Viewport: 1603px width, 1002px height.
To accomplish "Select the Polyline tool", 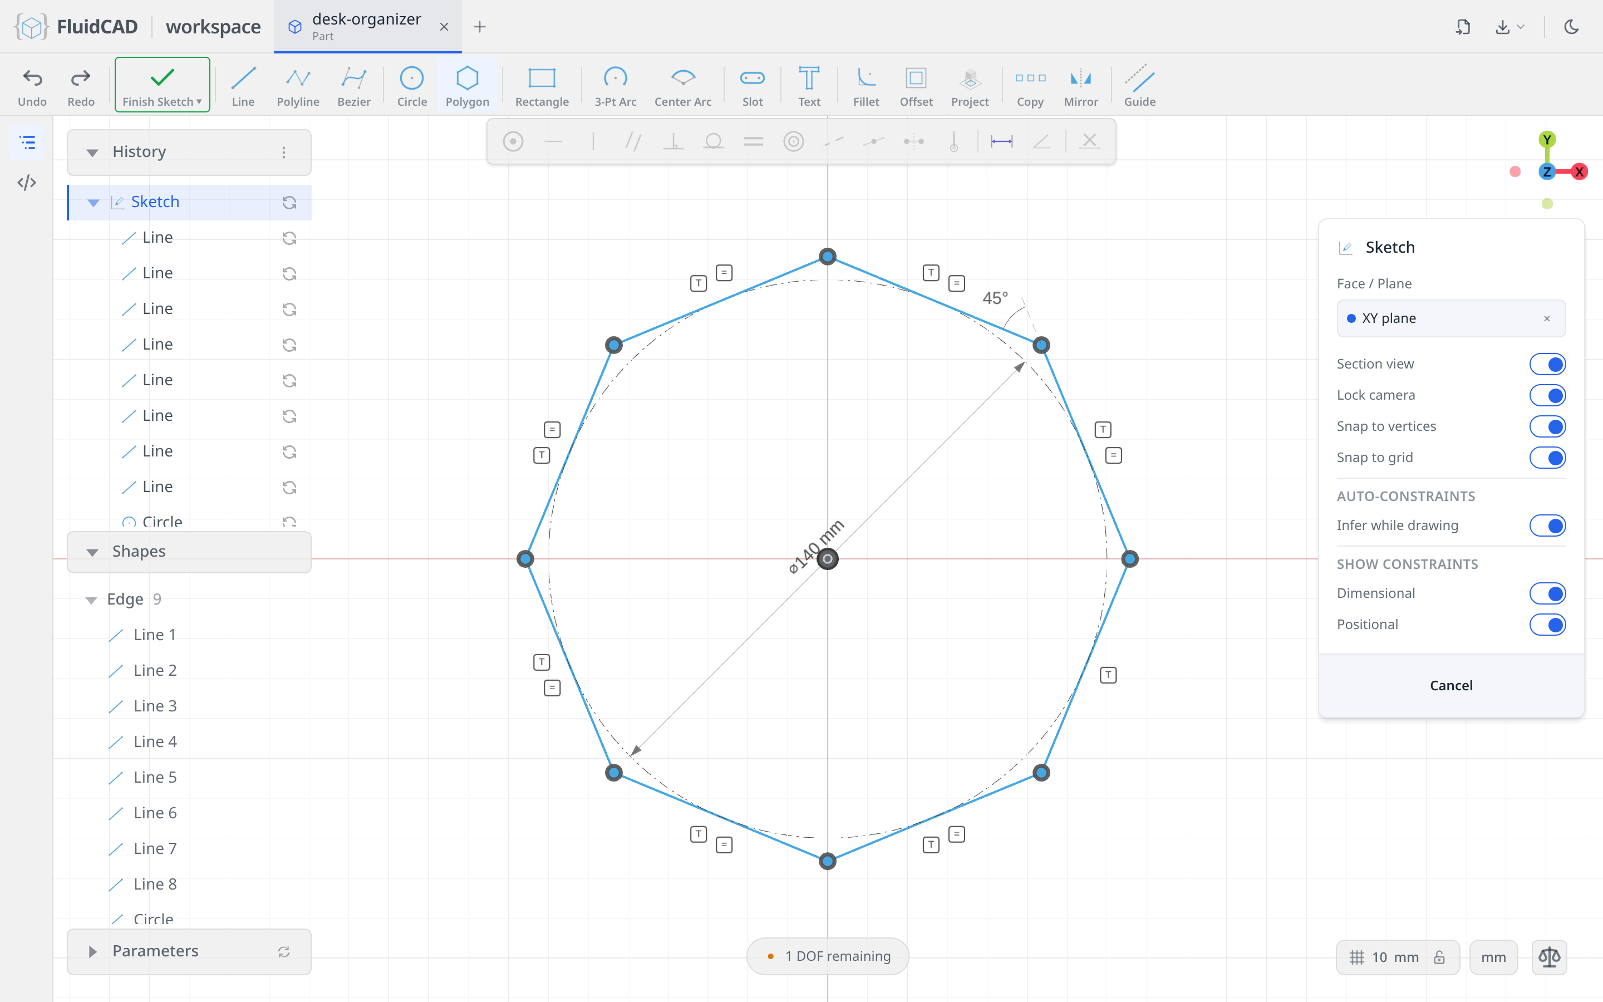I will coord(298,86).
